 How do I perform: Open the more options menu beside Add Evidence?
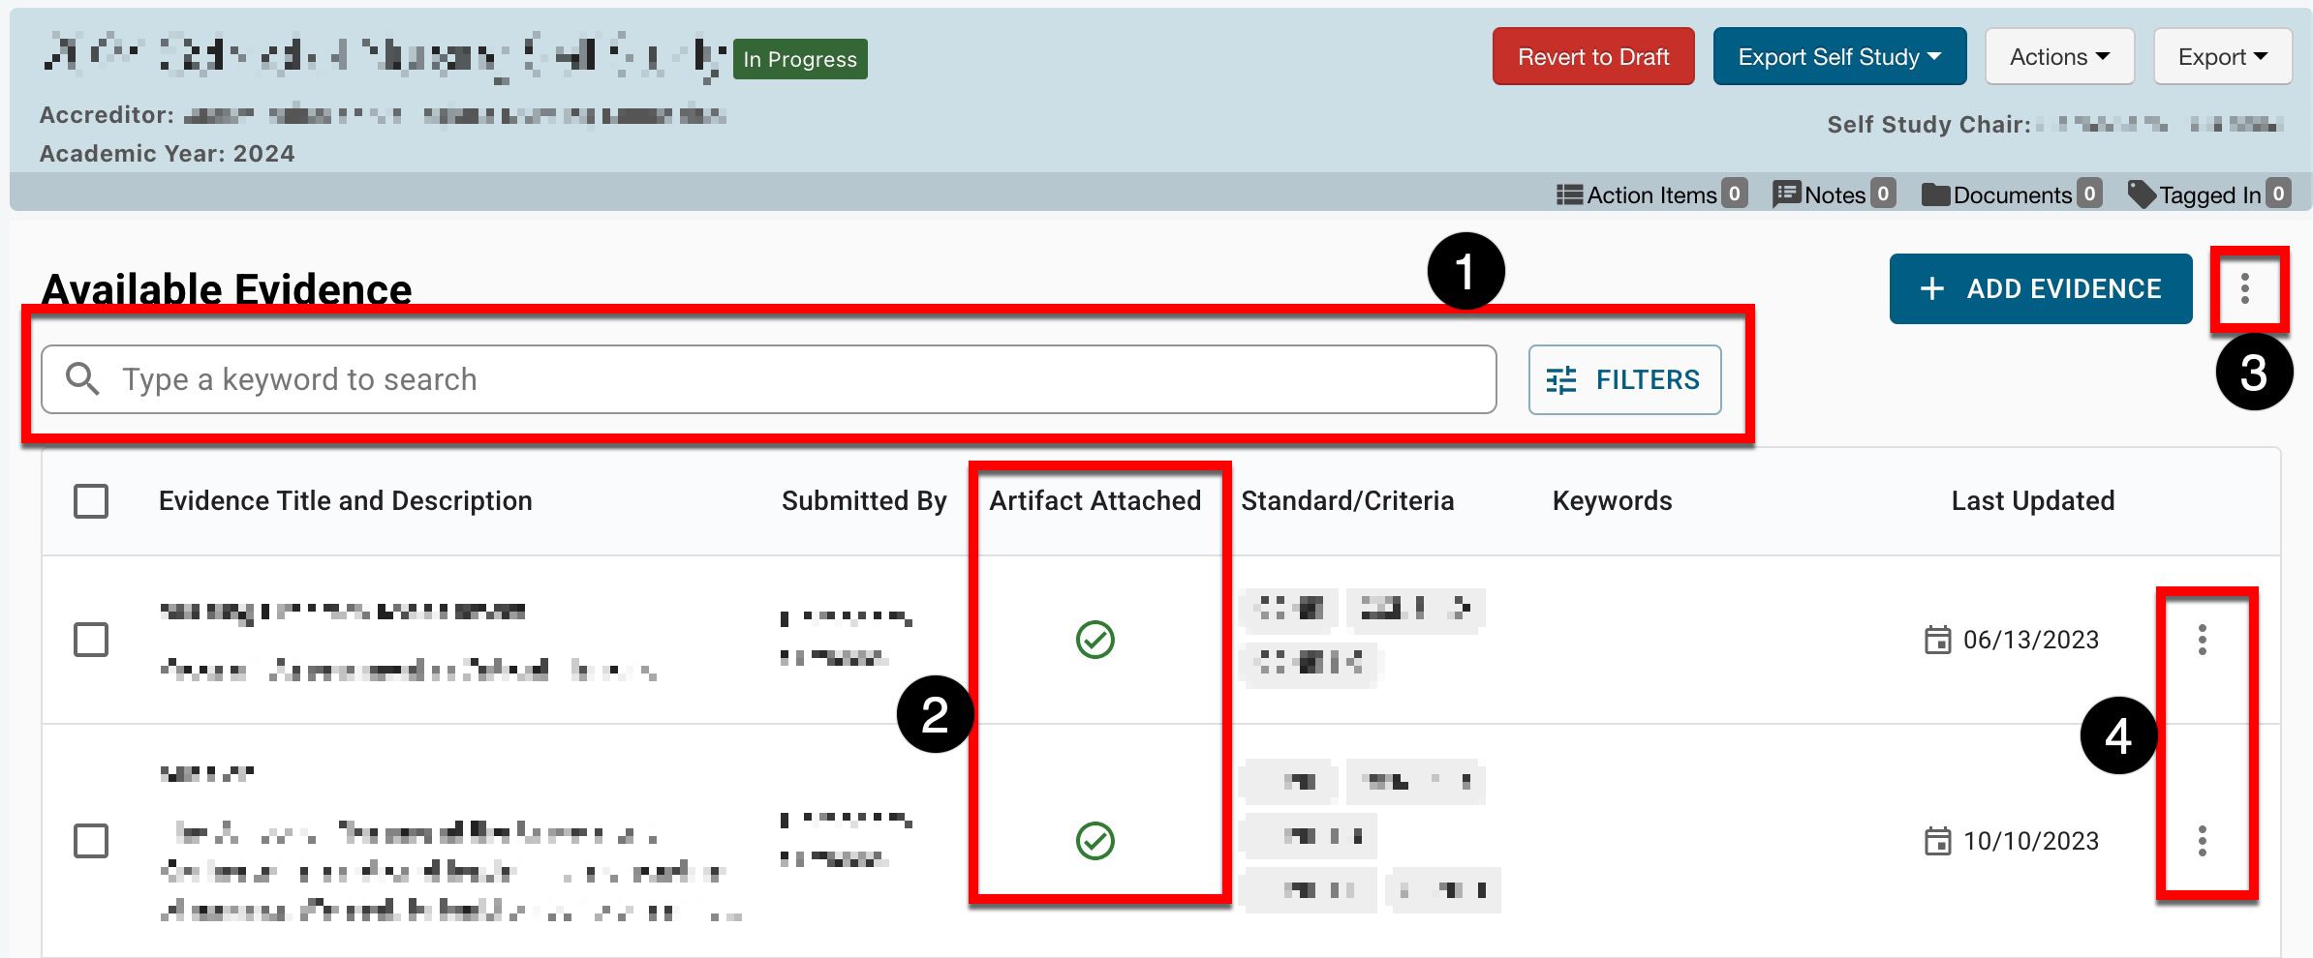pos(2244,288)
